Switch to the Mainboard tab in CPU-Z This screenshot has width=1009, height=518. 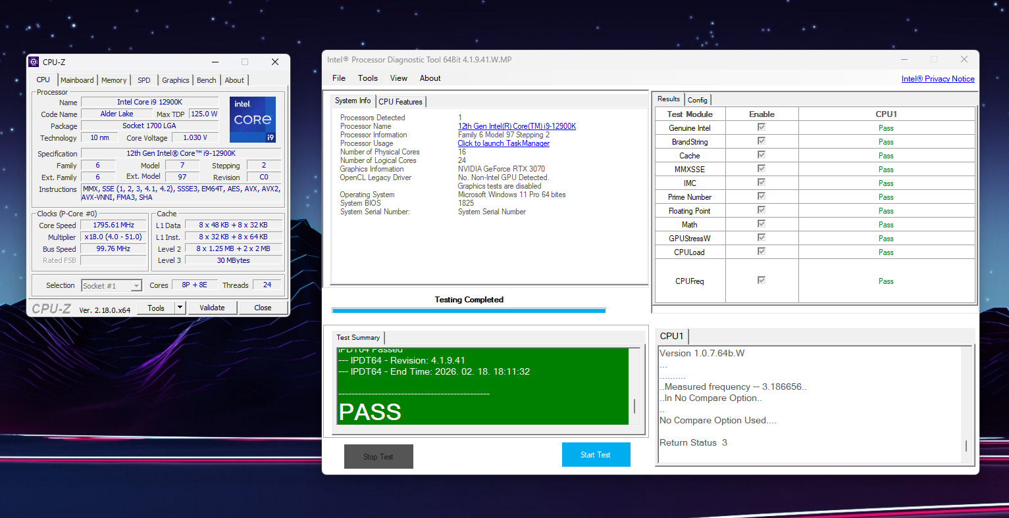[x=77, y=80]
